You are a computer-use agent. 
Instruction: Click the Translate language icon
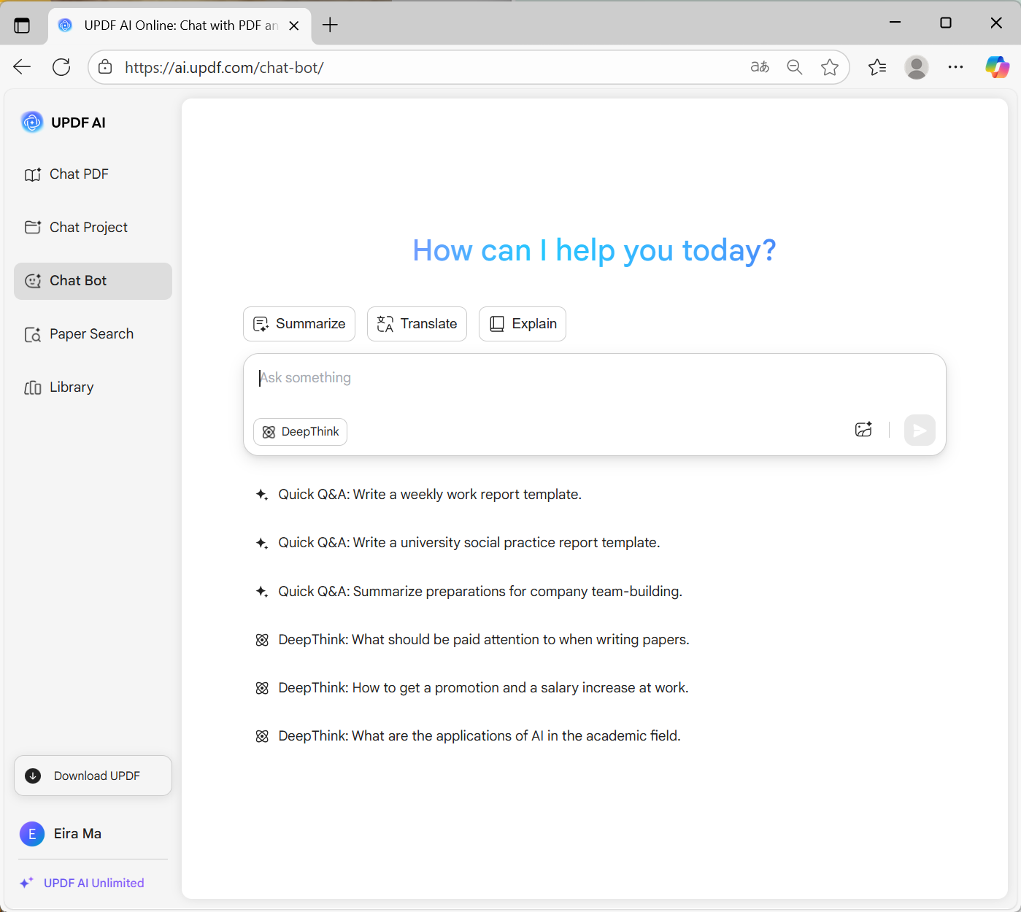[x=385, y=324]
